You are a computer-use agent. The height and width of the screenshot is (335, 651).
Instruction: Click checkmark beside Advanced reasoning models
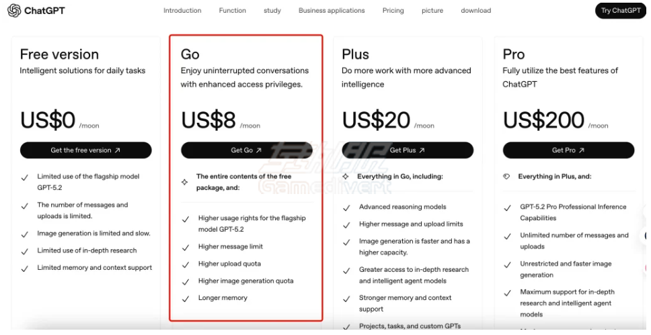(346, 207)
